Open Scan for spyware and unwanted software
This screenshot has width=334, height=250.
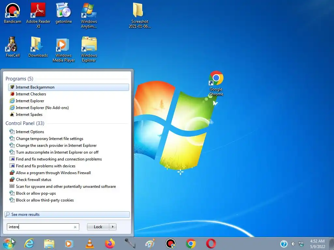(x=68, y=187)
